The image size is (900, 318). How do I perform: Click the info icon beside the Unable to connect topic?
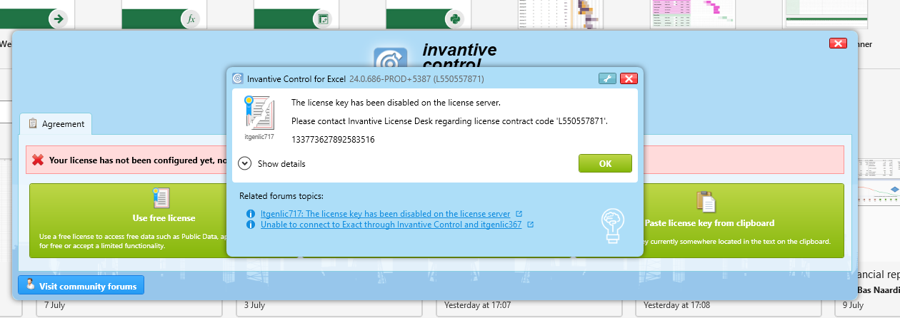click(x=251, y=225)
